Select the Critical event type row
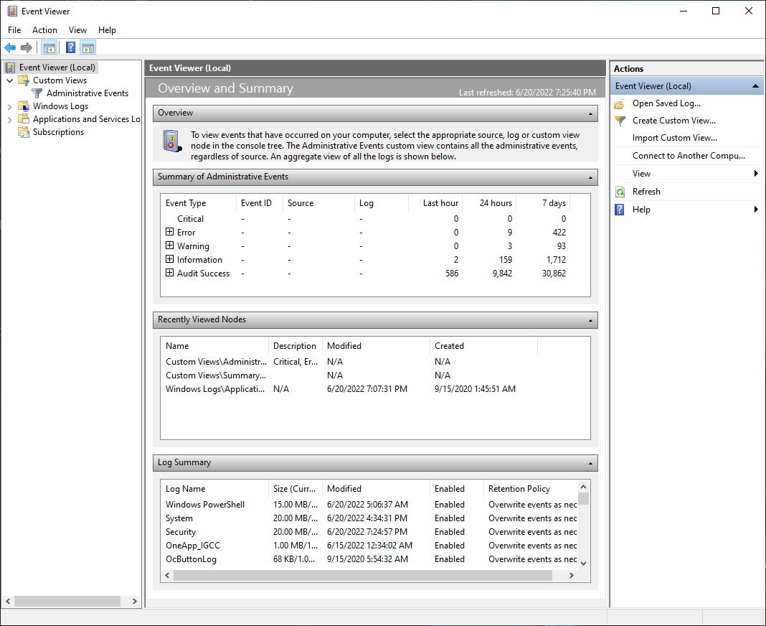The height and width of the screenshot is (626, 766). point(374,219)
